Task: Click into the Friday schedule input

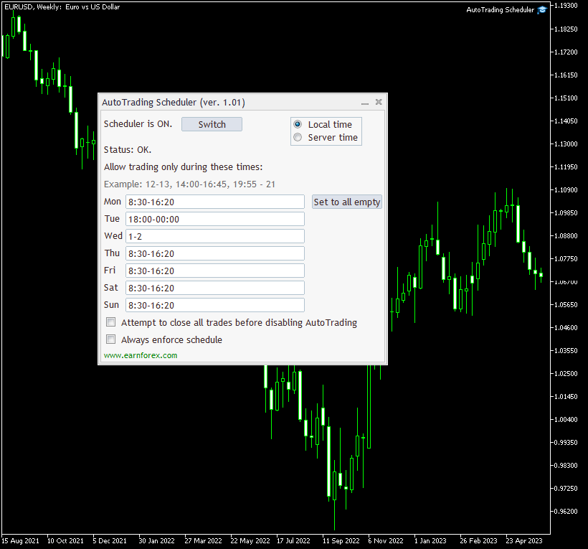Action: (214, 271)
